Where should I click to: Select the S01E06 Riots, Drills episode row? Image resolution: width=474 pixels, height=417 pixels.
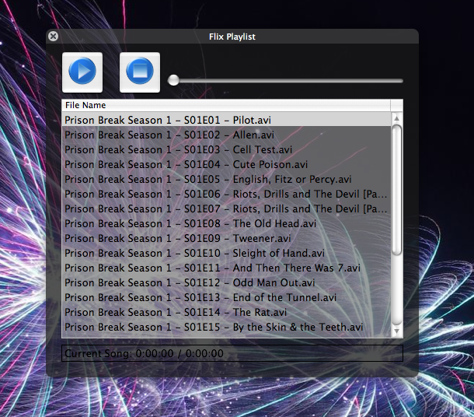[x=226, y=194]
